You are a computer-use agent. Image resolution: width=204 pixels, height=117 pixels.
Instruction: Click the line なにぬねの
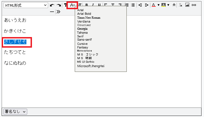[x=15, y=63]
